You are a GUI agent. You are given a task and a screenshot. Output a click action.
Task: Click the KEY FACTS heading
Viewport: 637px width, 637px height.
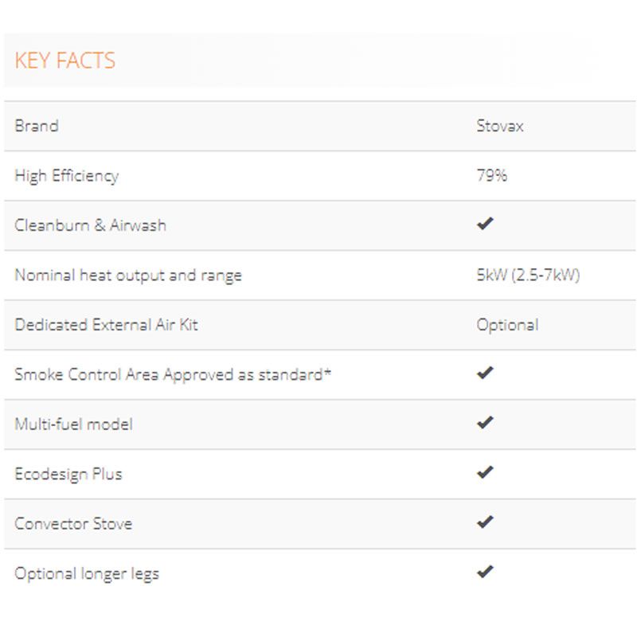pos(64,61)
